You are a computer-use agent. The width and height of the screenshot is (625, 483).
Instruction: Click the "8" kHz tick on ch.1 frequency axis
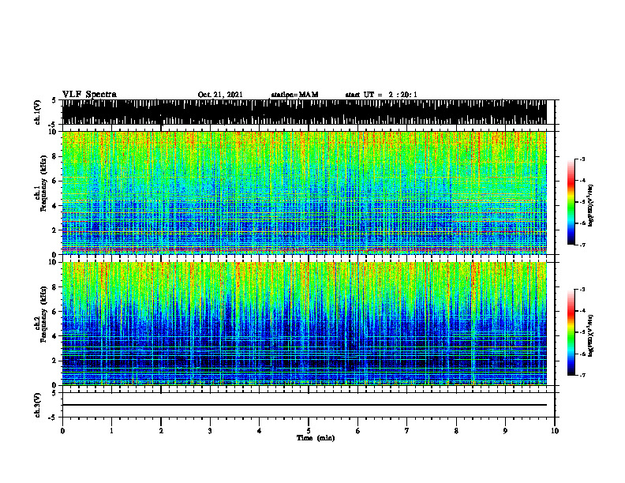tap(55, 156)
